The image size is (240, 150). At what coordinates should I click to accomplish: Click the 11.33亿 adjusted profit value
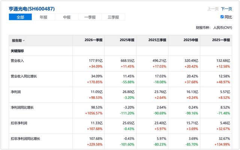tap(97, 123)
